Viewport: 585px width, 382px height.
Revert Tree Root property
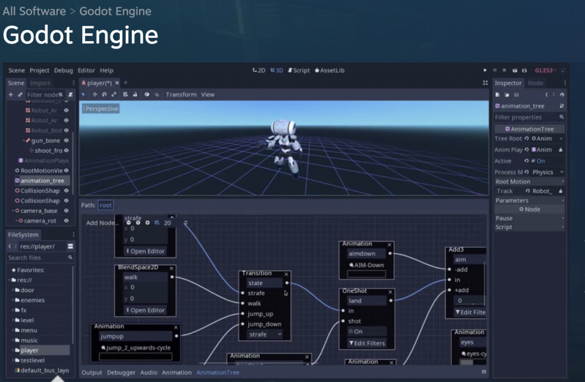coord(526,138)
